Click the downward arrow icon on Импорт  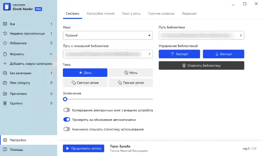(217, 54)
